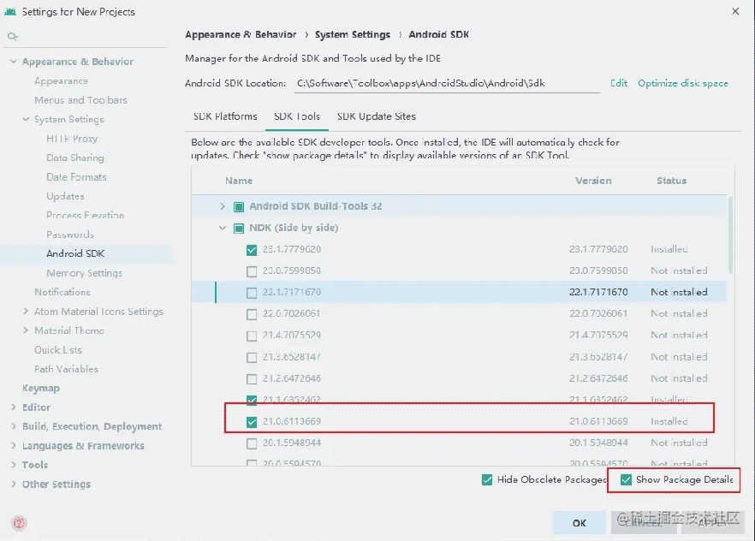Click the help question mark icon
The image size is (755, 541).
click(19, 523)
